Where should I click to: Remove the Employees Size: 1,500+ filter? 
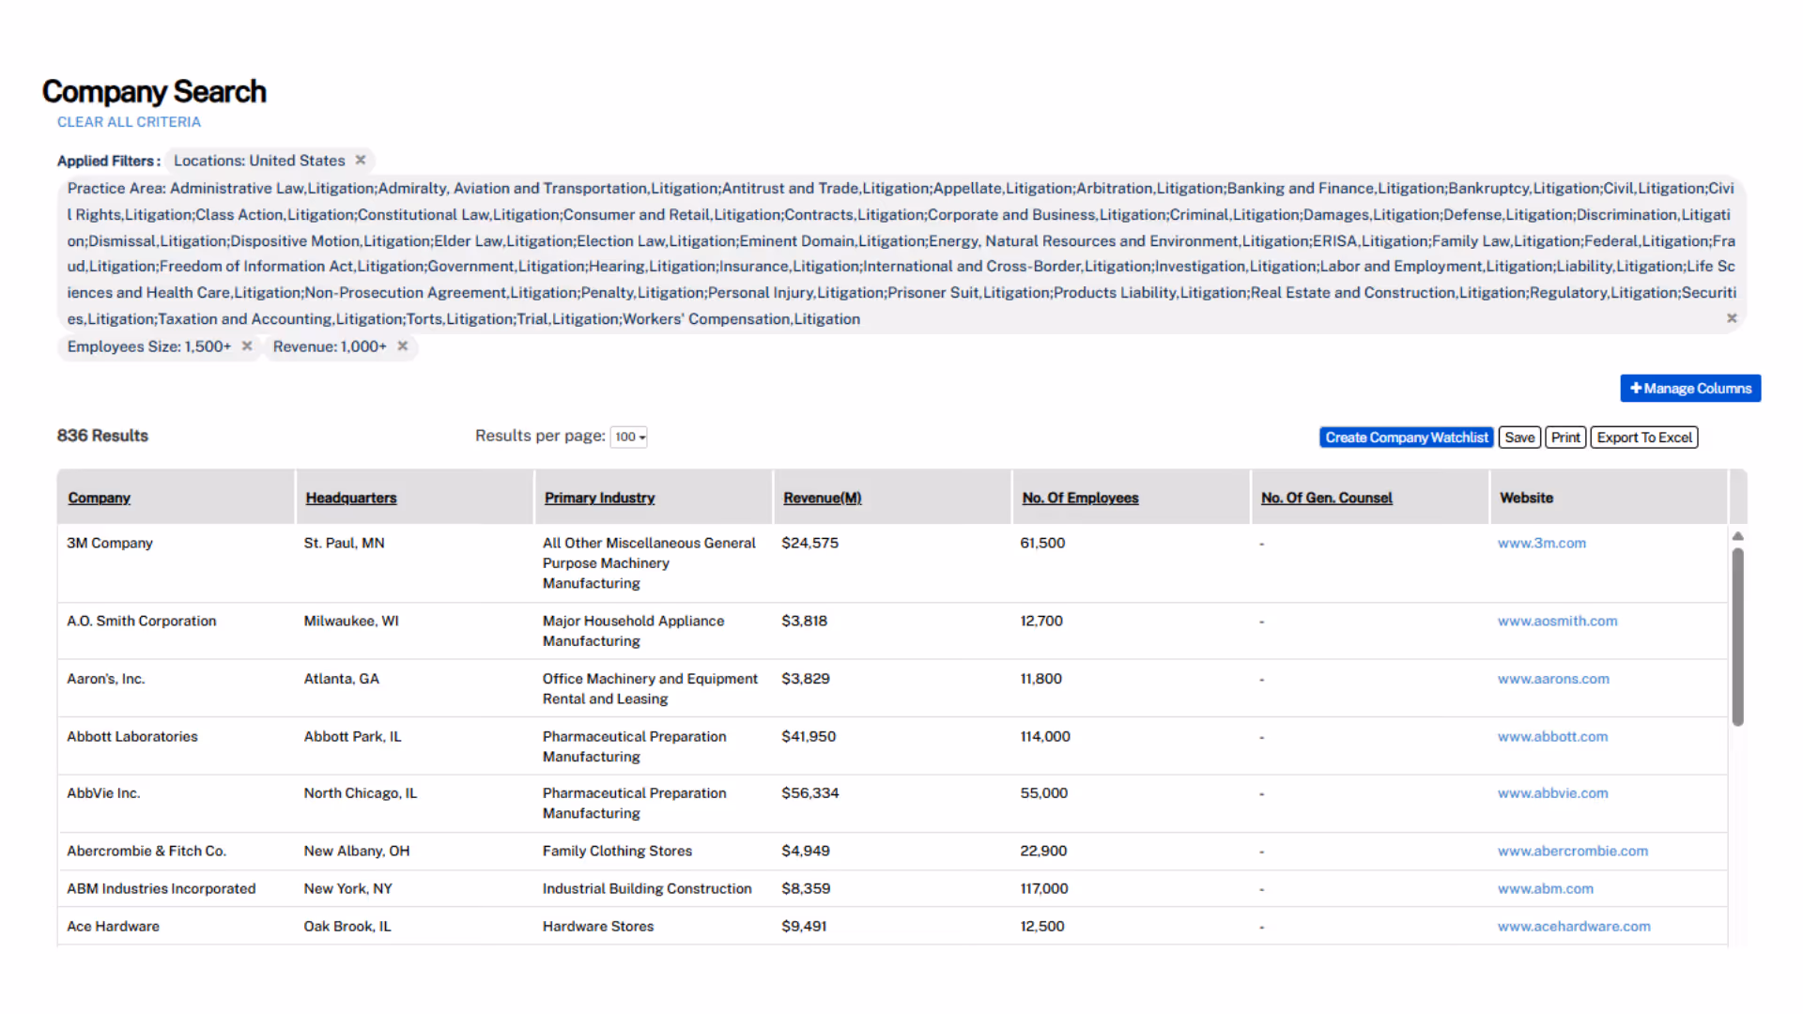[x=247, y=346]
